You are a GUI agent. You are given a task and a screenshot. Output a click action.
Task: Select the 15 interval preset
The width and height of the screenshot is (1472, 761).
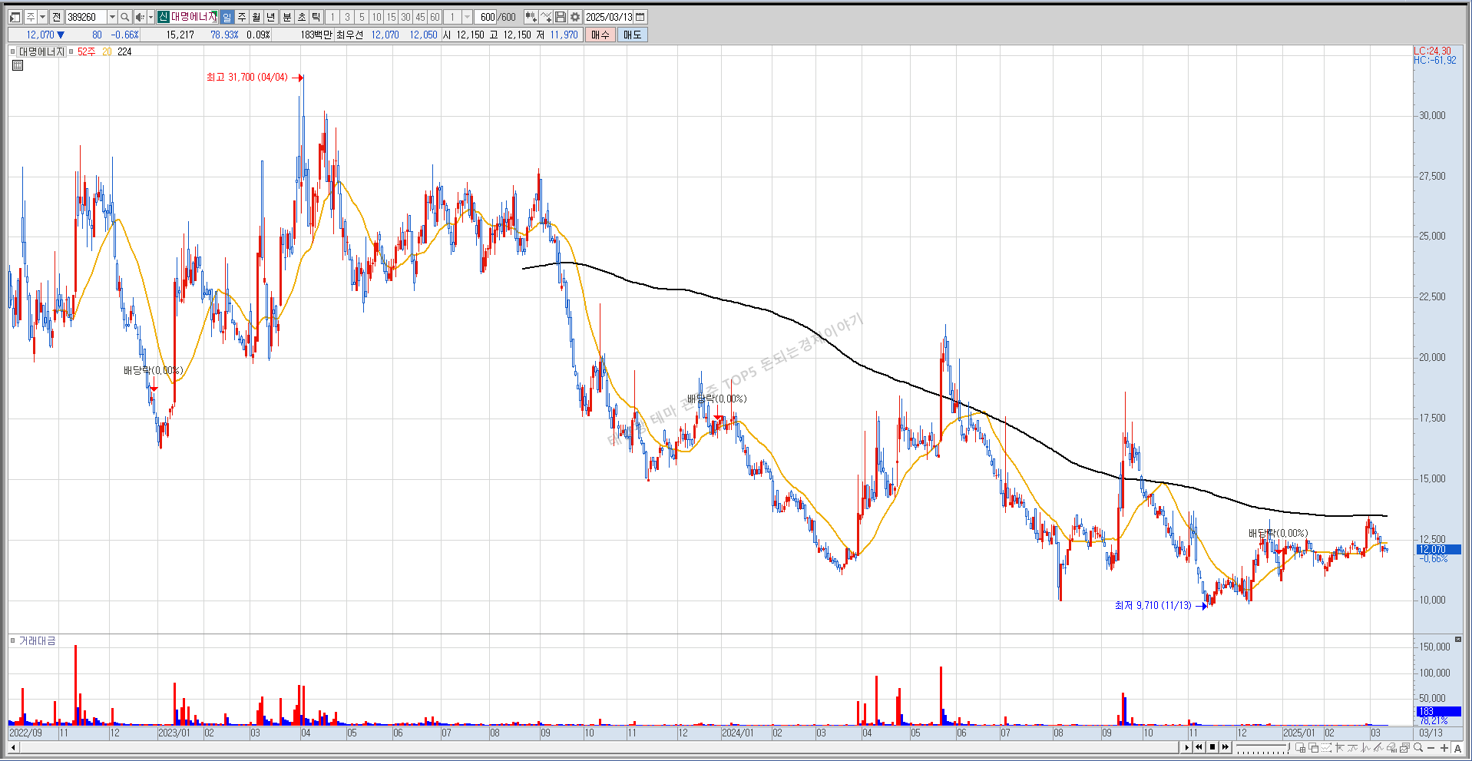point(391,17)
